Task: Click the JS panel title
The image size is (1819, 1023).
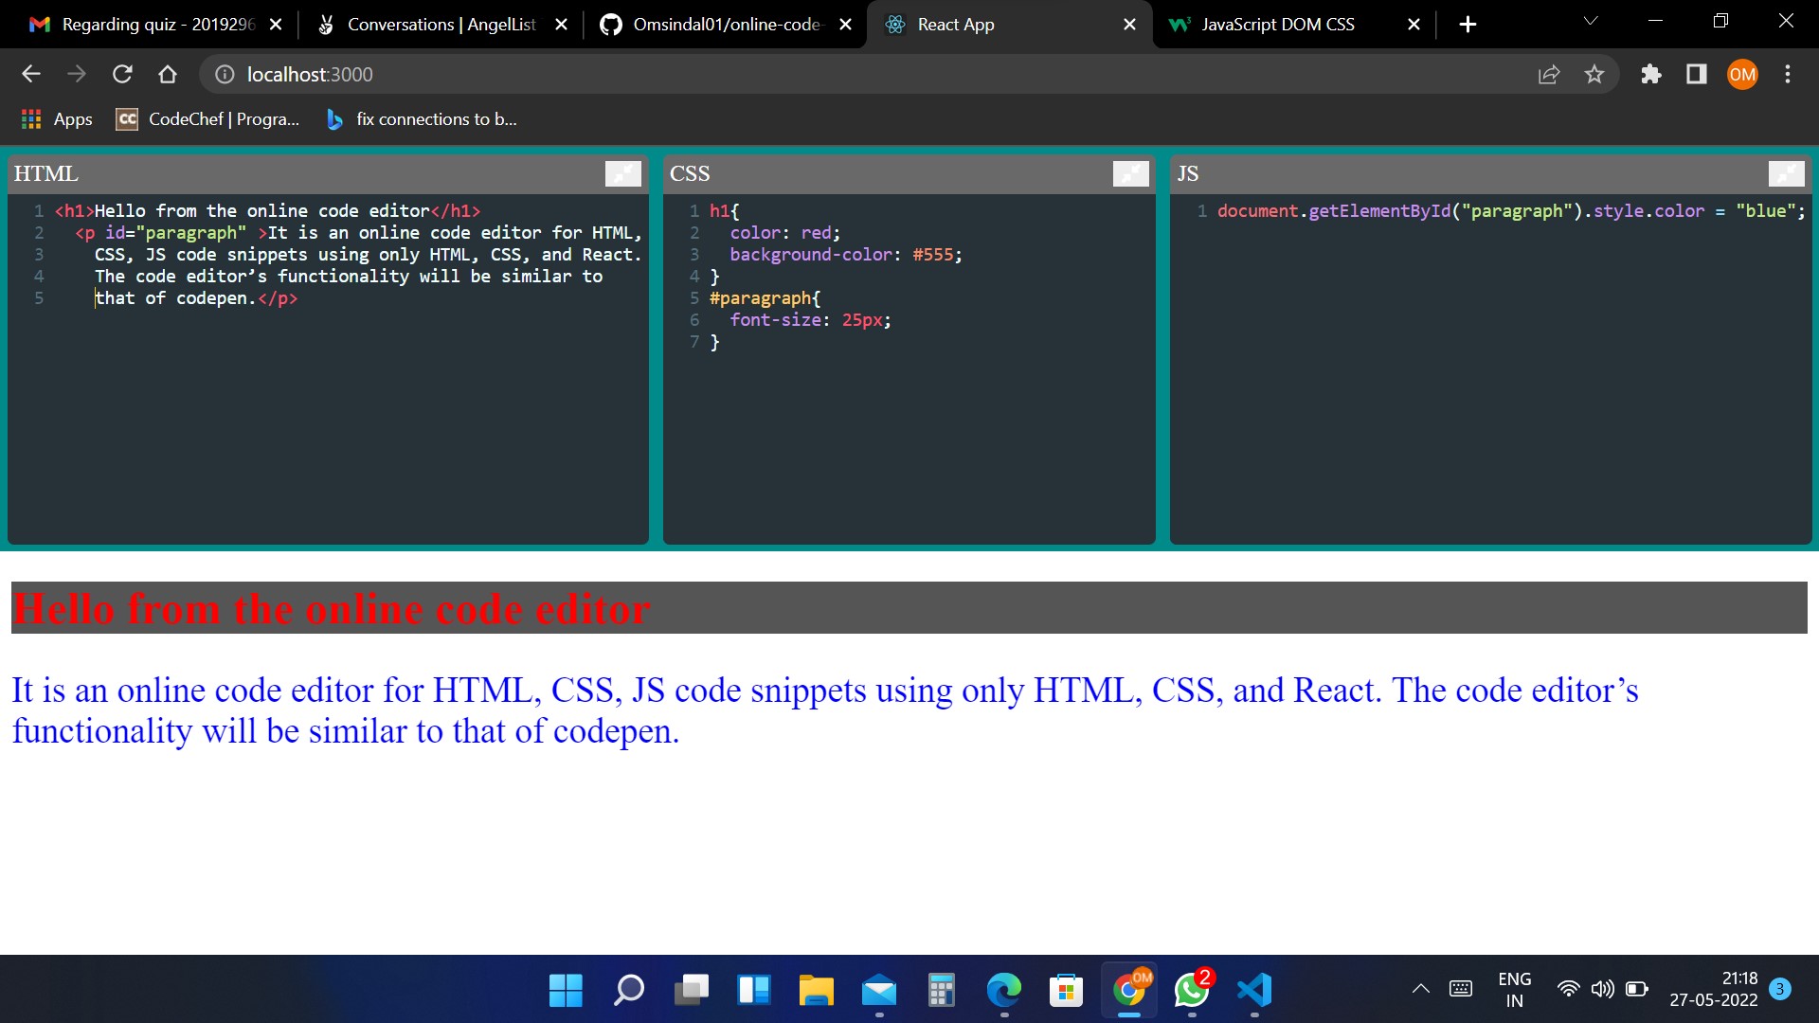Action: (x=1187, y=173)
